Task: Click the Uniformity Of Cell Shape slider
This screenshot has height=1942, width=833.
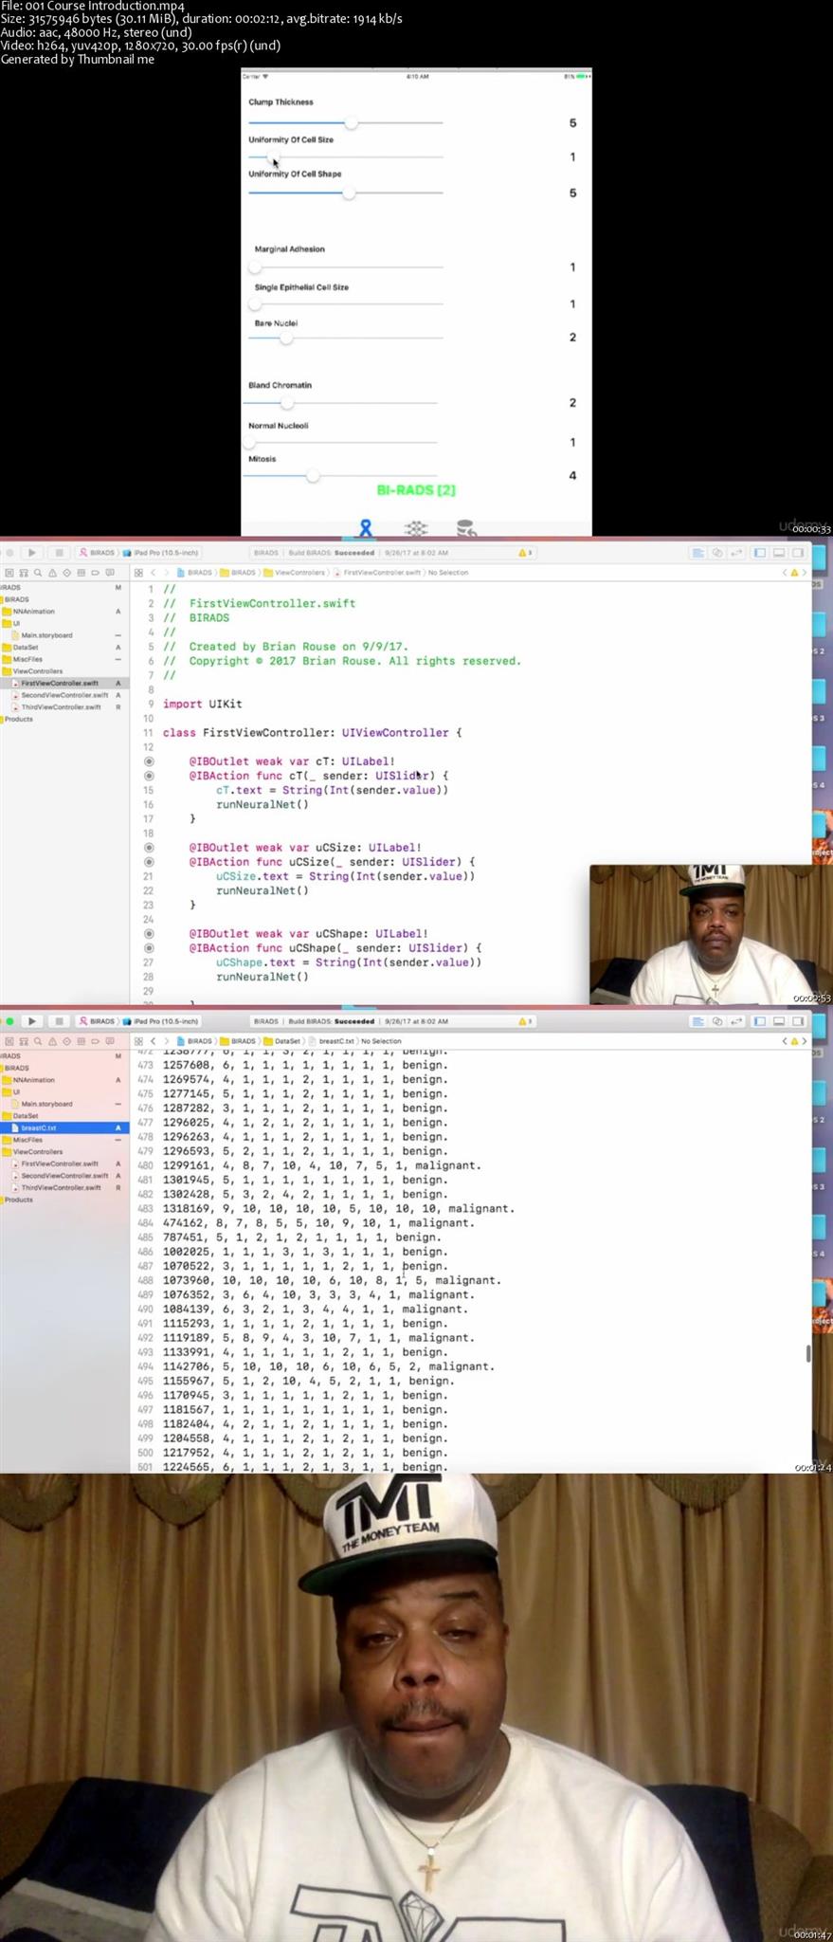Action: click(x=345, y=192)
